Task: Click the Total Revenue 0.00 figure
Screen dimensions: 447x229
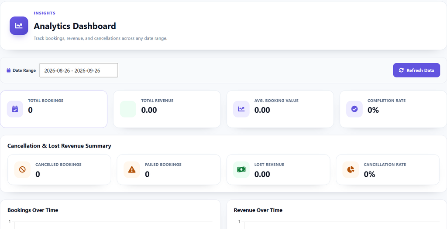Action: pyautogui.click(x=149, y=110)
